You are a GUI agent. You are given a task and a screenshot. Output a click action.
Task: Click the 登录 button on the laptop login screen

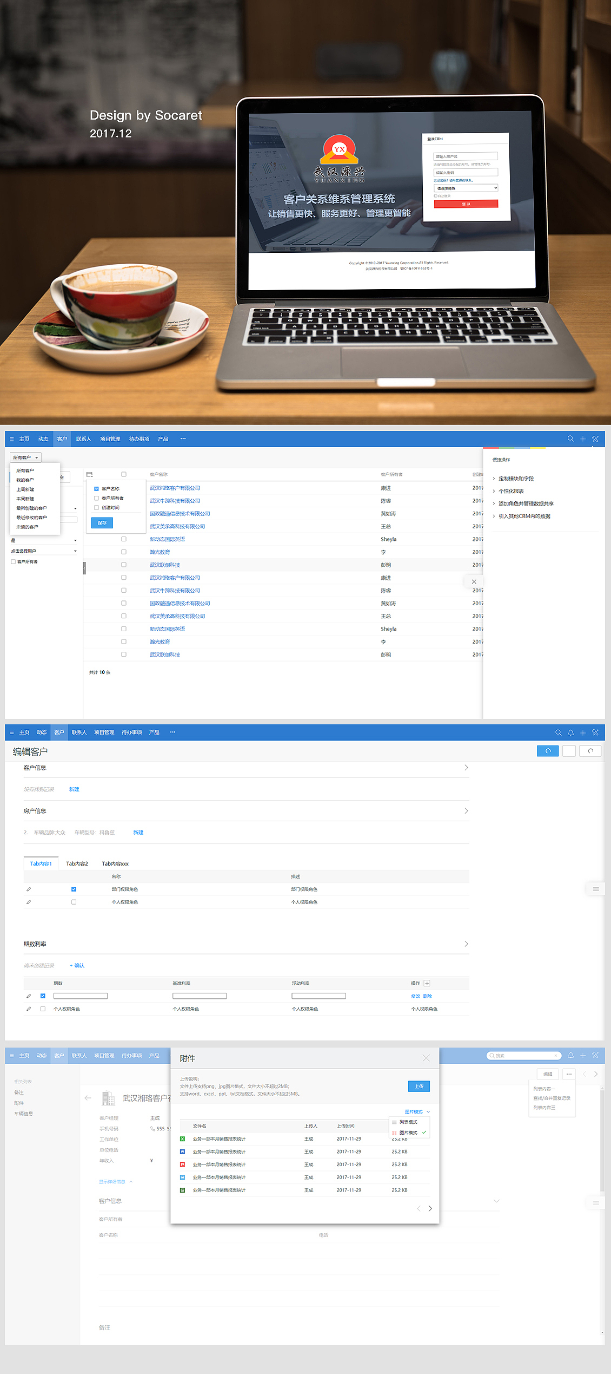coord(466,204)
